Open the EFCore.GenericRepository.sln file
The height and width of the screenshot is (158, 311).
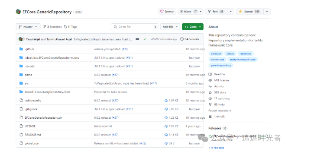tap(43, 118)
